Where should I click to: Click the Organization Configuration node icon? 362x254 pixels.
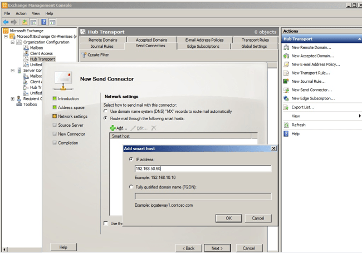point(19,42)
